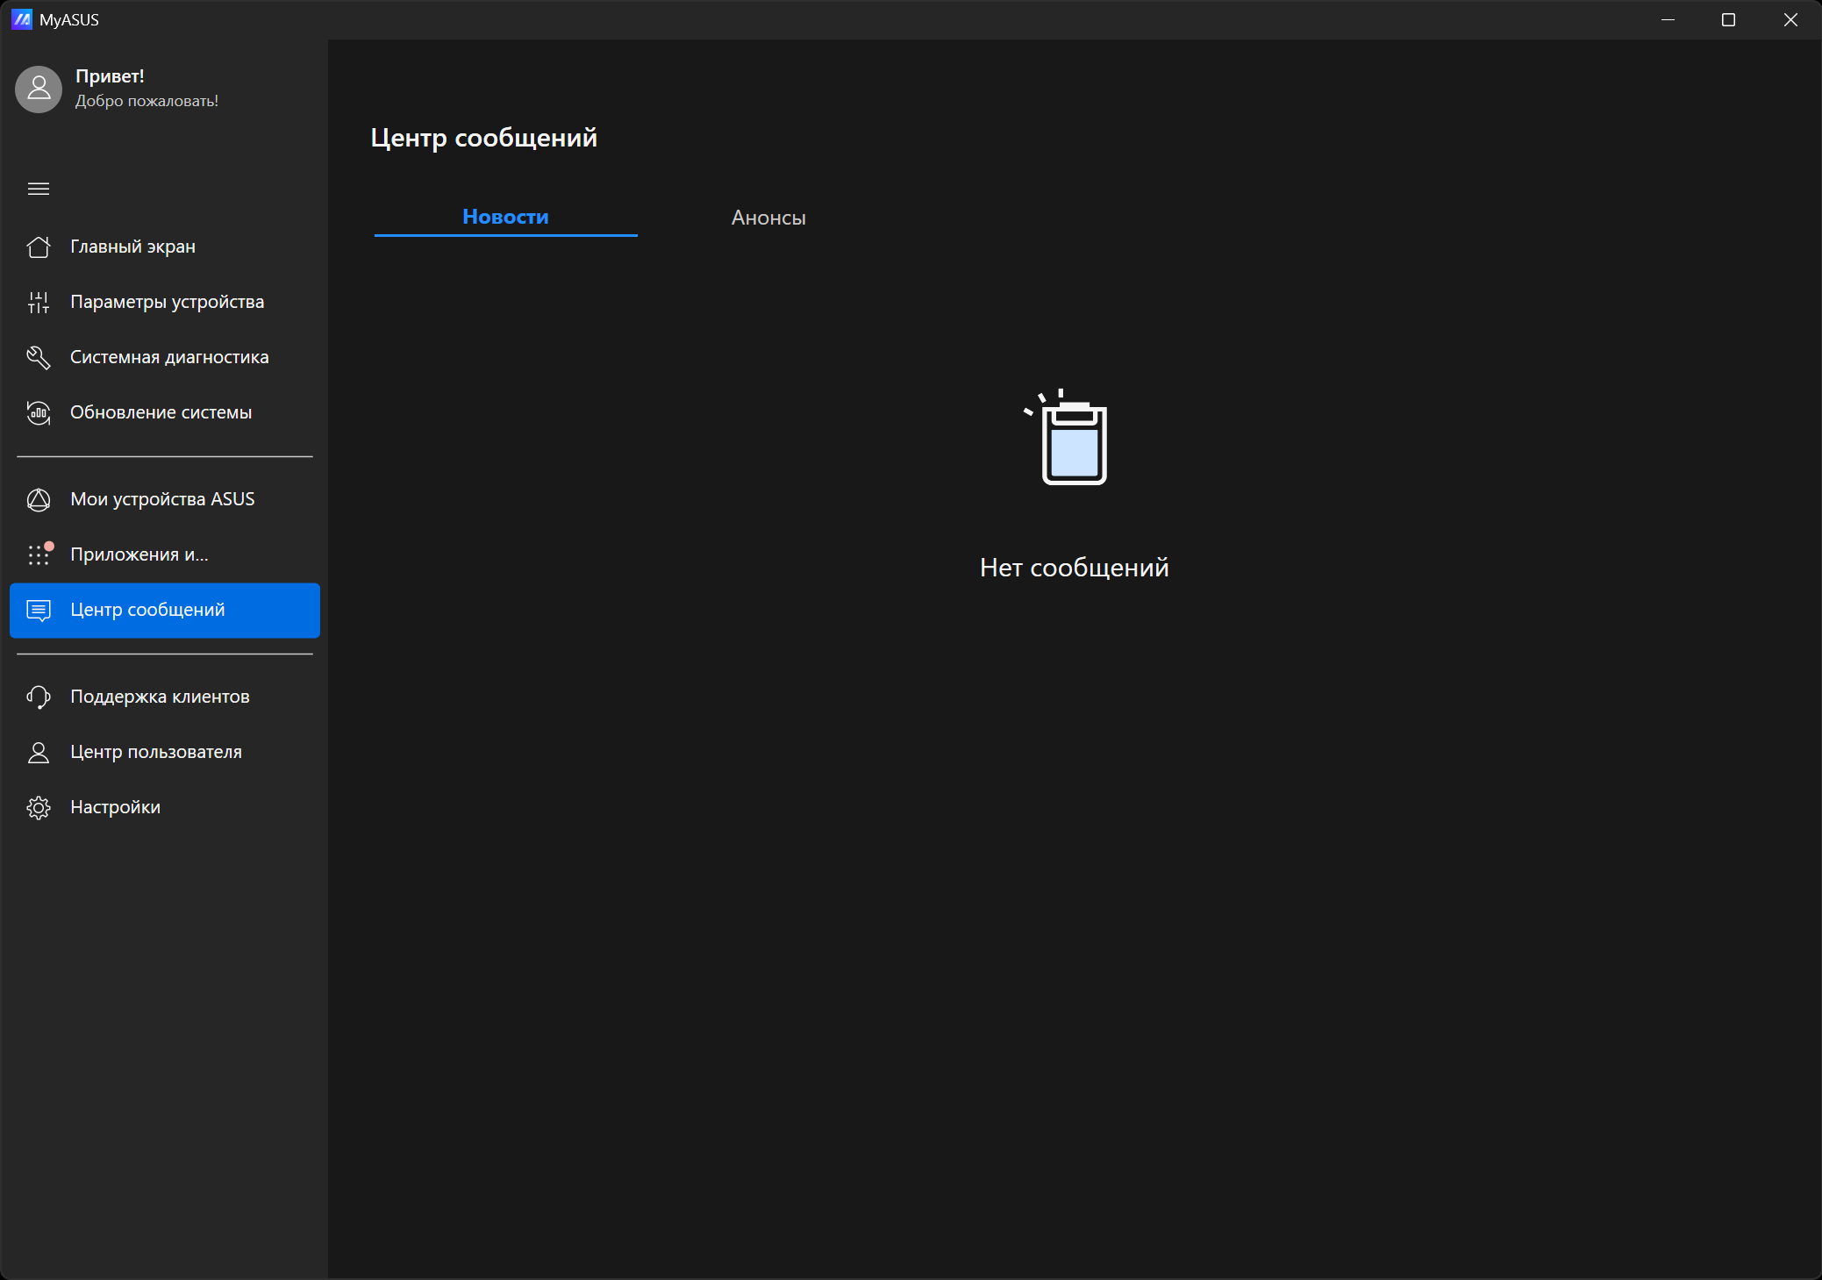The height and width of the screenshot is (1280, 1822).
Task: Click the user avatar picture
Action: click(39, 89)
